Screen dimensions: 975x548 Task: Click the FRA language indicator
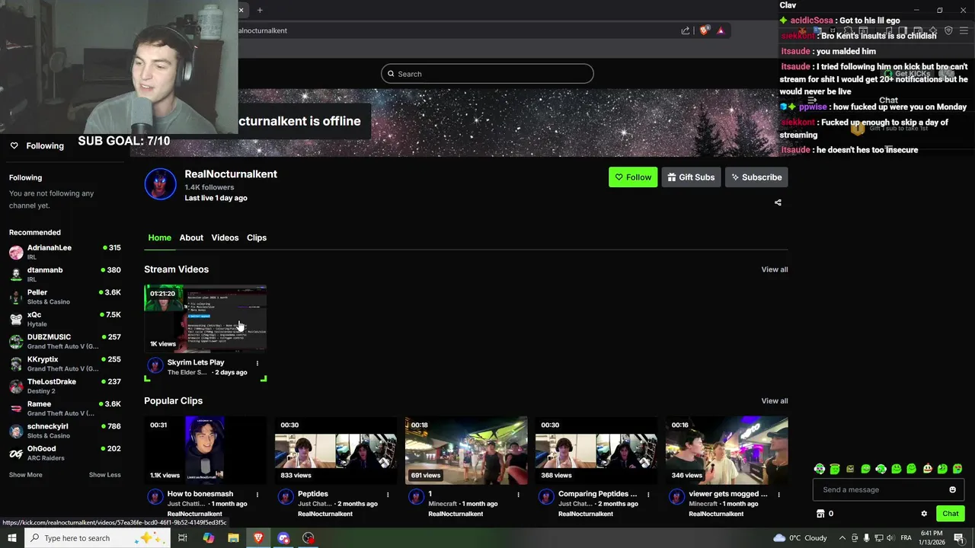pos(906,538)
